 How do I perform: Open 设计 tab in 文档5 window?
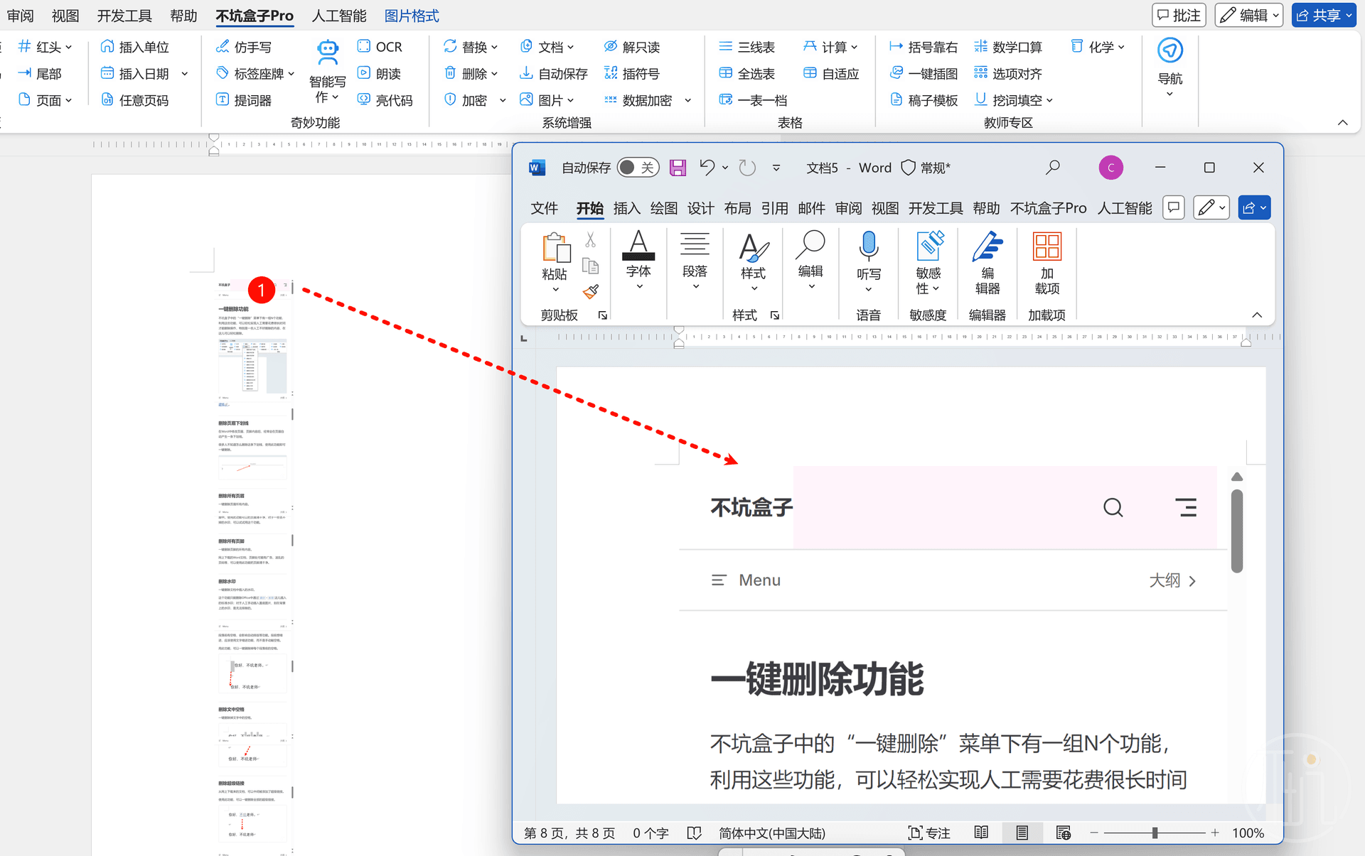(x=700, y=208)
